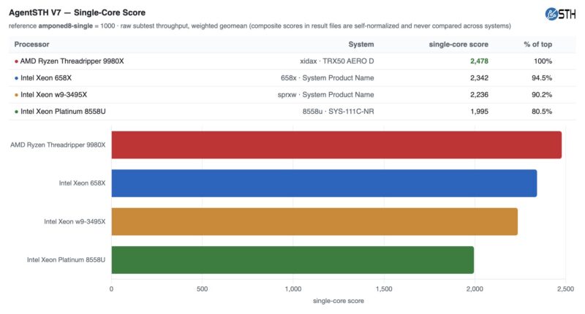Select Intel Xeon w9-3495X table row name

(x=53, y=95)
